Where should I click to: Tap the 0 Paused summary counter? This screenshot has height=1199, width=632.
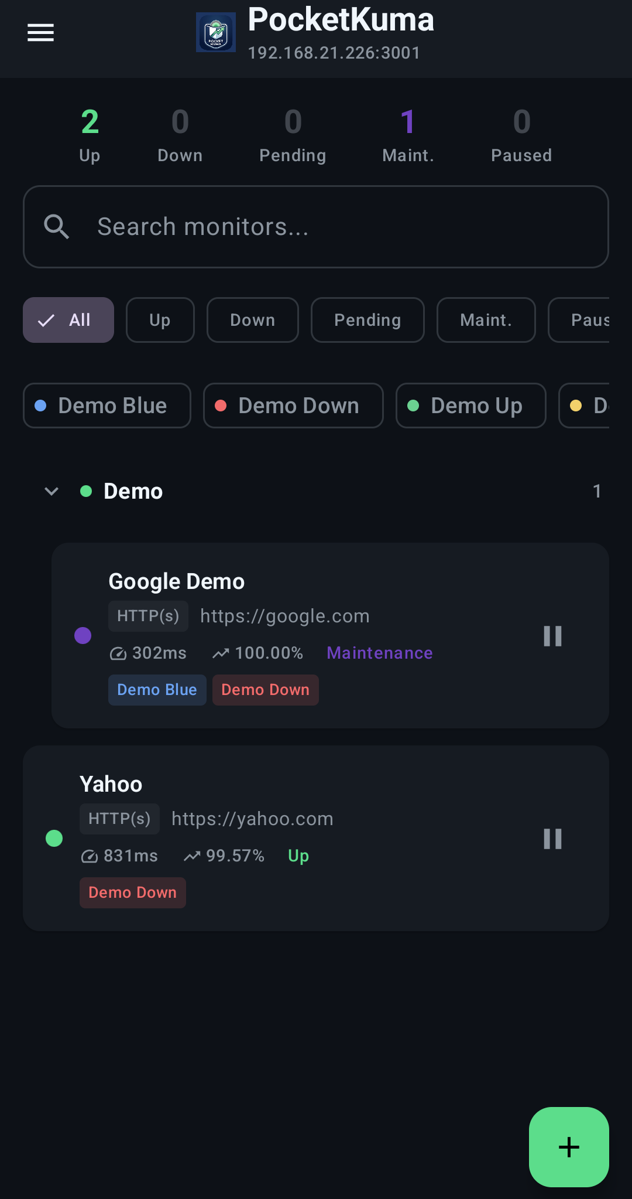click(x=521, y=135)
